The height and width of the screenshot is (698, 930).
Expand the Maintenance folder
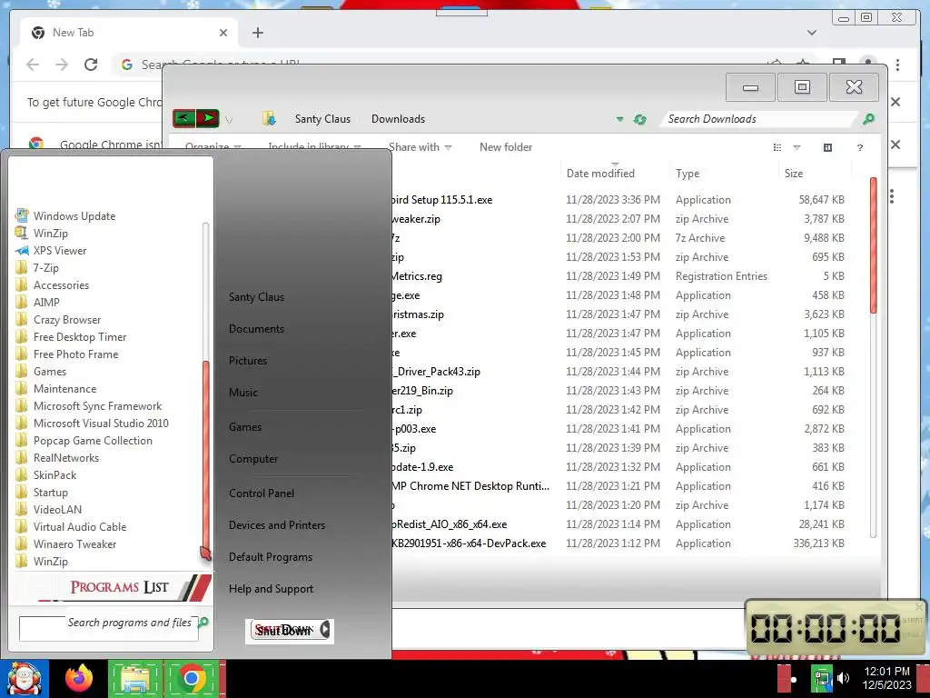[x=55, y=389]
